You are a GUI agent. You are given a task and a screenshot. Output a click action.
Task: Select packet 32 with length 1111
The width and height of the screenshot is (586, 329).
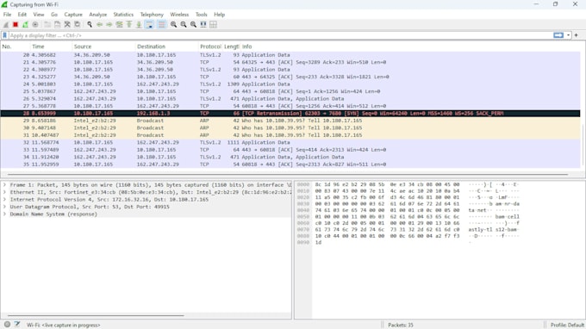click(x=290, y=143)
